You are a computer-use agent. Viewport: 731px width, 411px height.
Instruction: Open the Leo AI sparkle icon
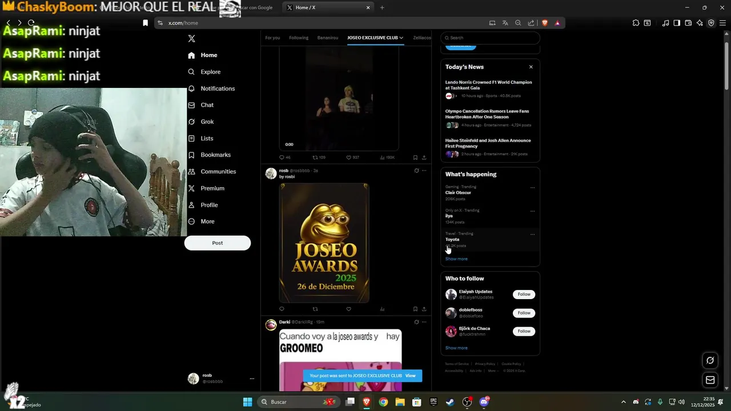point(700,23)
